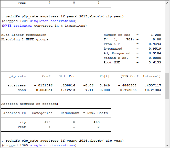Click the 'p2p_rate' table header
170x148 pixels.
tap(17, 76)
